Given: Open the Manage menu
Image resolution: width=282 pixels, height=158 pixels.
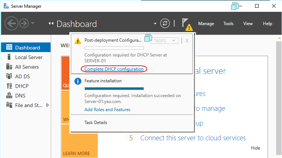Looking at the screenshot, I should pyautogui.click(x=206, y=24).
